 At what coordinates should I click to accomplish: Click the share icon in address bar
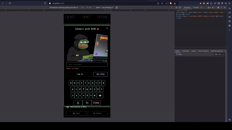166,3
